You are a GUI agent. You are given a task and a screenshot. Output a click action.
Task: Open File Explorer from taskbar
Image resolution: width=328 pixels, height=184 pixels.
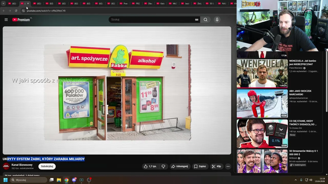coord(59,180)
